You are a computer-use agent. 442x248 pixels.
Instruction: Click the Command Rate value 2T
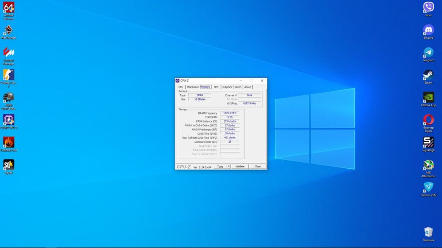pos(230,142)
